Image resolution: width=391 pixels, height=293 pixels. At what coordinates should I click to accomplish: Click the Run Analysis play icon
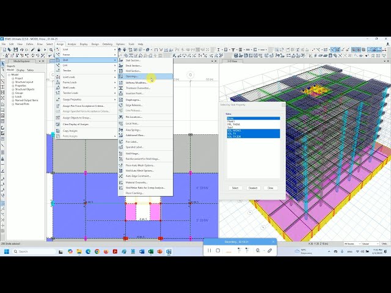[45, 49]
